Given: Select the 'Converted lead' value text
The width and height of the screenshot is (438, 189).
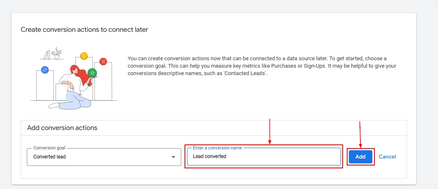Looking at the screenshot, I should point(50,157).
